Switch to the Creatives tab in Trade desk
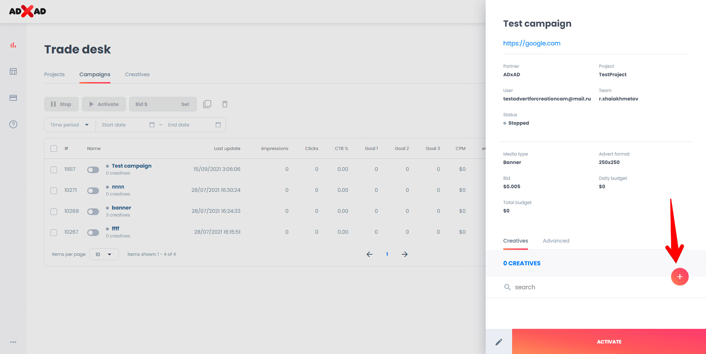Image resolution: width=706 pixels, height=354 pixels. [137, 74]
